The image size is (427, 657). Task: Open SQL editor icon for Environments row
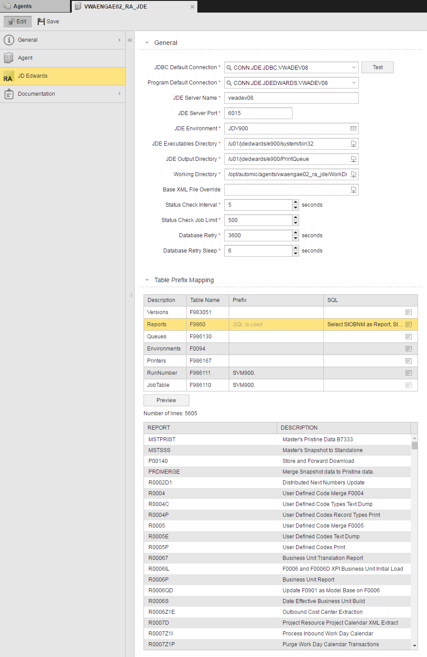[409, 349]
